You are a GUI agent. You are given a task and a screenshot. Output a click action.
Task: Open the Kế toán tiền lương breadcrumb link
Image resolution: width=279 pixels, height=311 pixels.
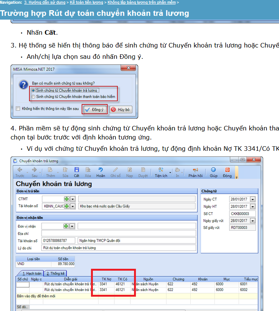(x=86, y=2)
